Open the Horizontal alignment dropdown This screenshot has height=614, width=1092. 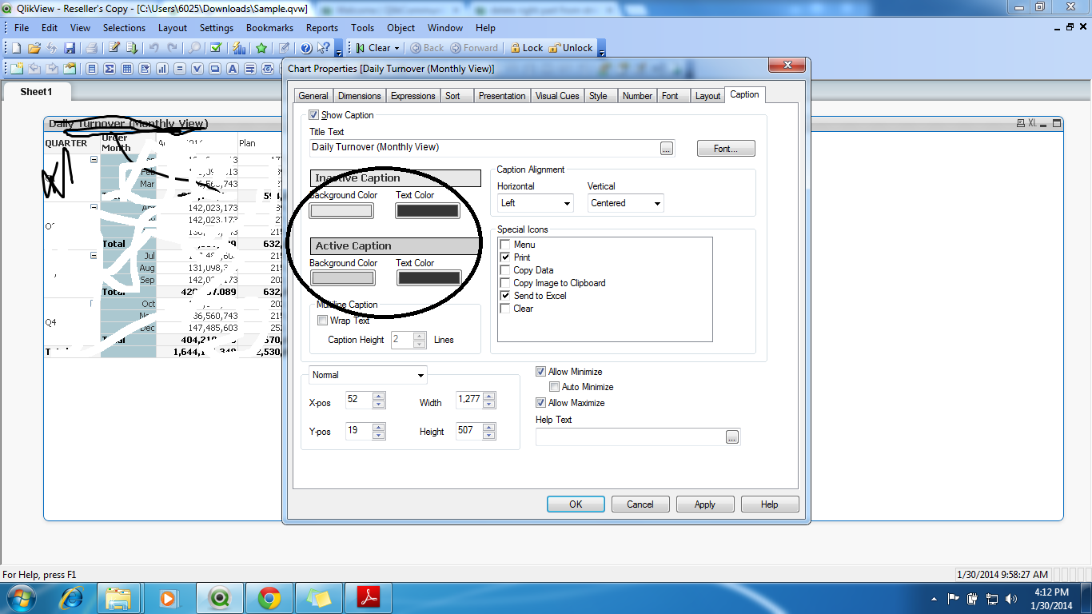coord(536,203)
